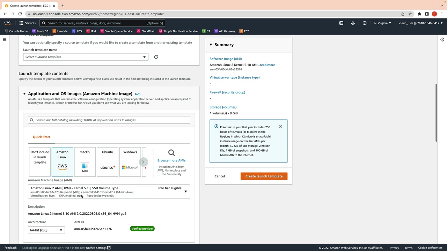Open the browser tab list chevron
The image size is (447, 251).
point(442,6)
